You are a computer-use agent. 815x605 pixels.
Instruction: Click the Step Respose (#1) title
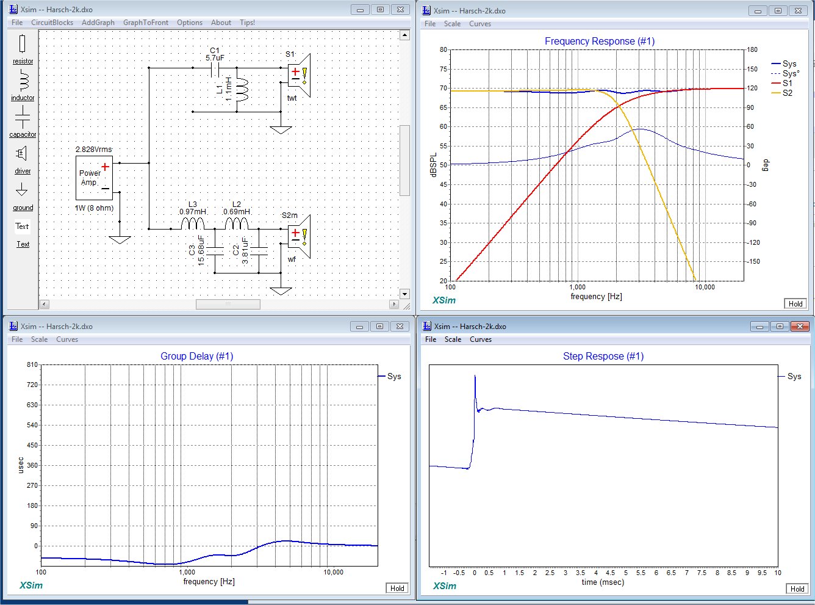[x=603, y=356]
